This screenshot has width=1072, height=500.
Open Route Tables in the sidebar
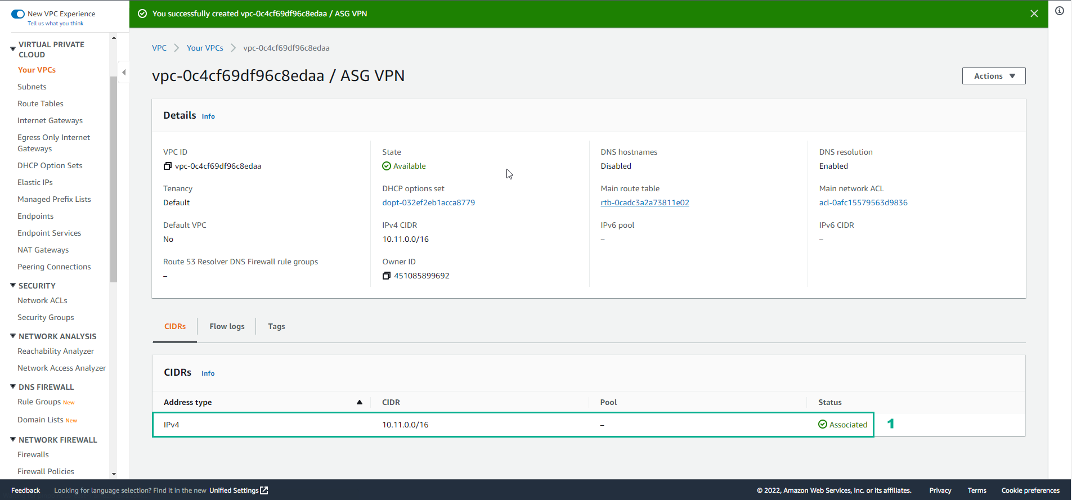[x=41, y=103]
